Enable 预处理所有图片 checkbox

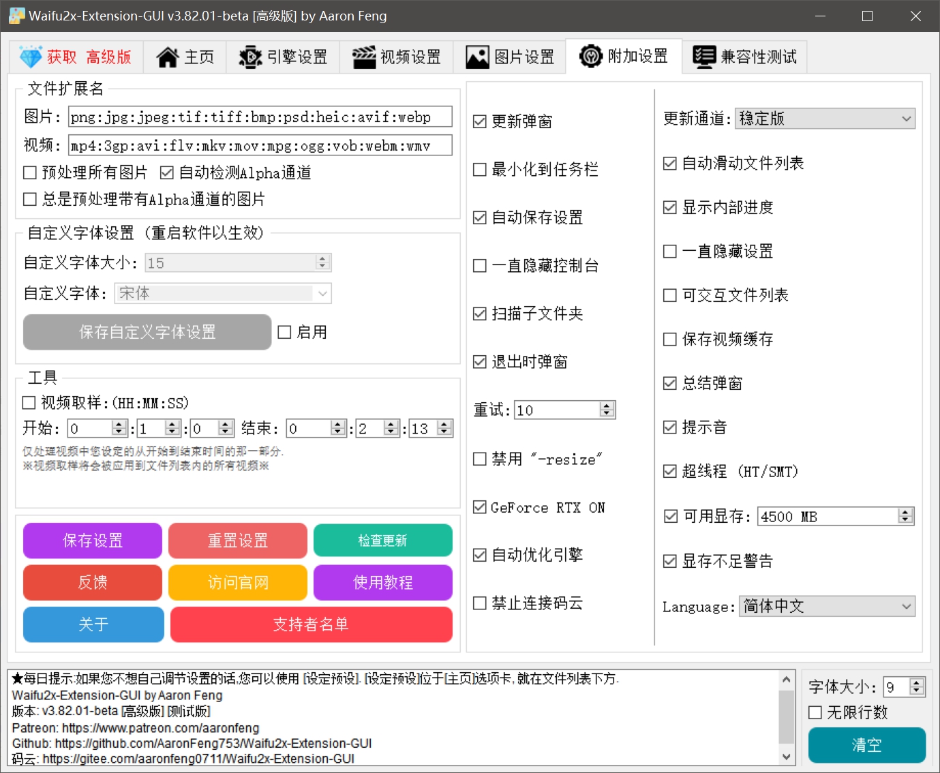click(x=85, y=173)
